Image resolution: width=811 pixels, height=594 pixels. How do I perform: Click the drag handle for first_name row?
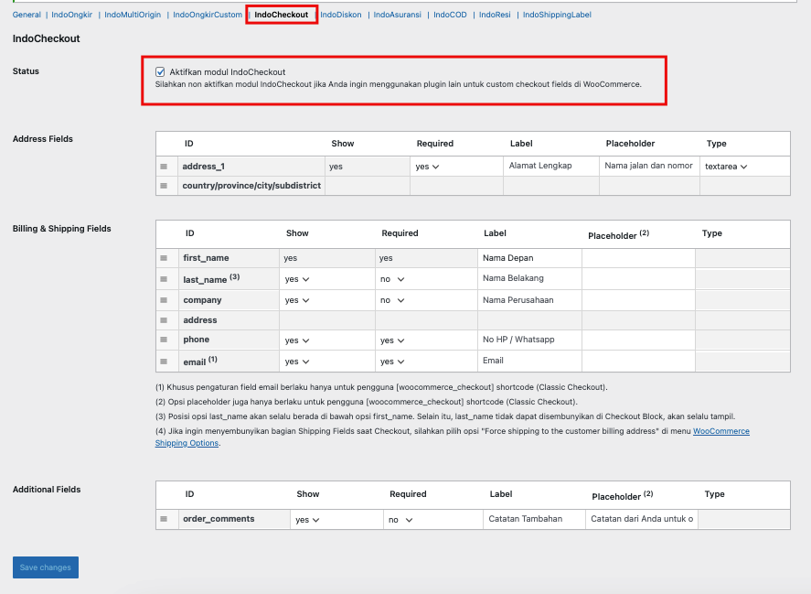(x=165, y=258)
